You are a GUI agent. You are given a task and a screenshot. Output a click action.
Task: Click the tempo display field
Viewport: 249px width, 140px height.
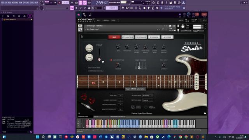[65, 3]
